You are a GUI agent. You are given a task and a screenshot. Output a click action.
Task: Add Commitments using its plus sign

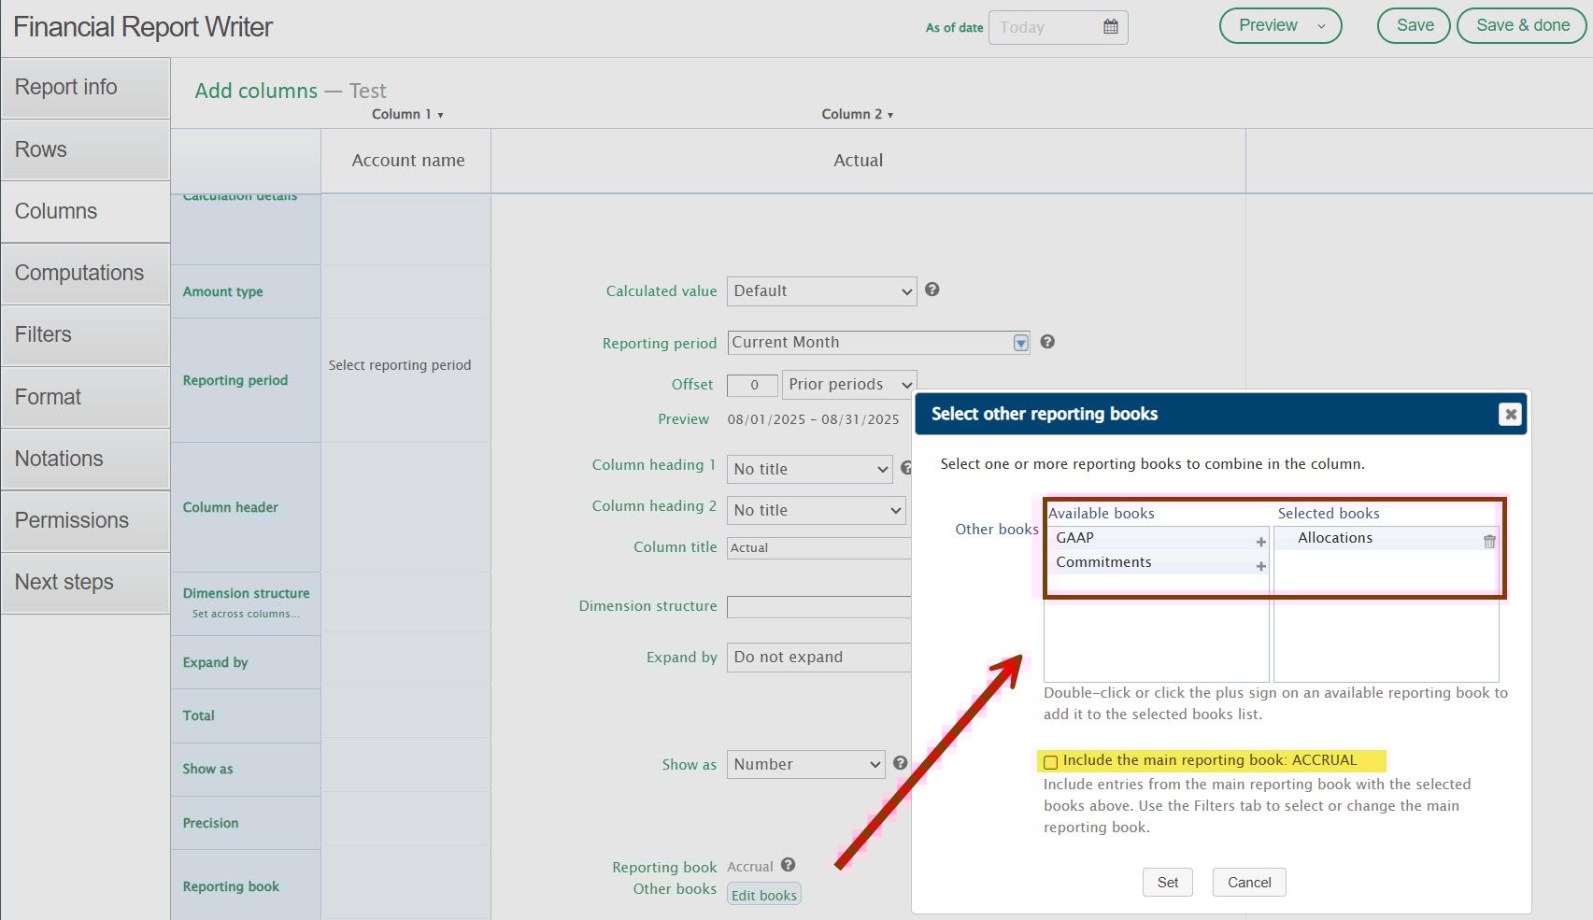coord(1260,565)
